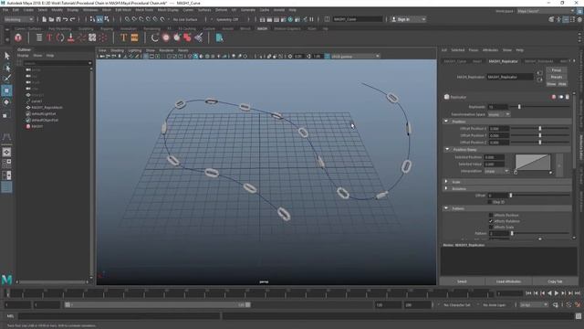Click the Create MASH Network shelf icon
Viewport: 584px width, 329px height.
coord(18,37)
